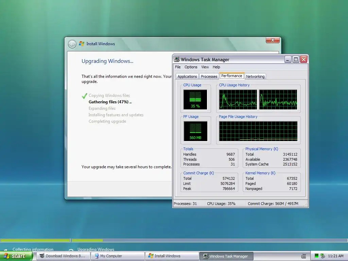Click the Upgrading Windows... heading

pos(107,61)
